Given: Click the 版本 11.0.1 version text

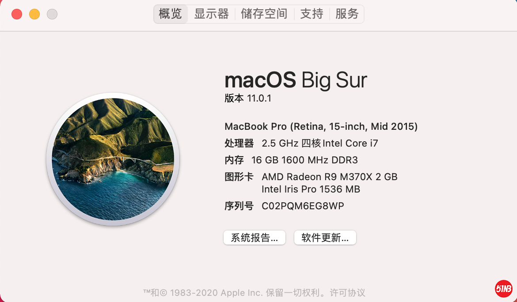Looking at the screenshot, I should tap(248, 98).
